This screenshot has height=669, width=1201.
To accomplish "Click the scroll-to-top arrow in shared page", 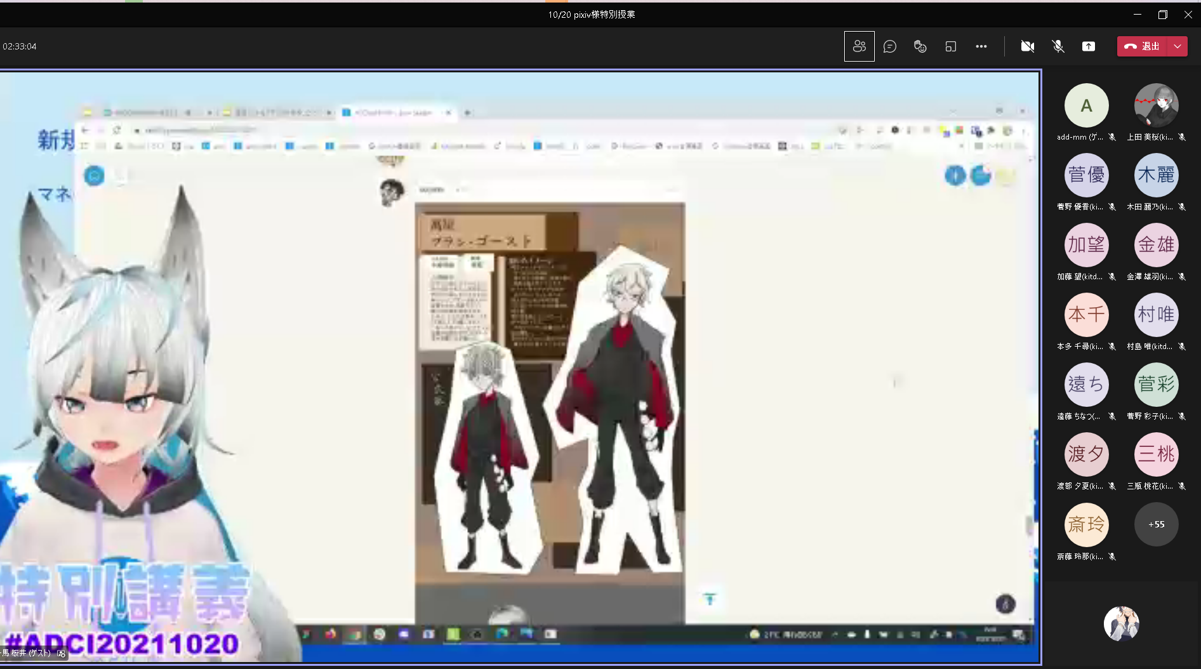I will [x=710, y=599].
